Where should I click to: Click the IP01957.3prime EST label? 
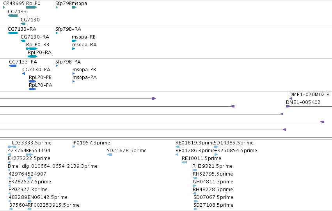(x=91, y=143)
